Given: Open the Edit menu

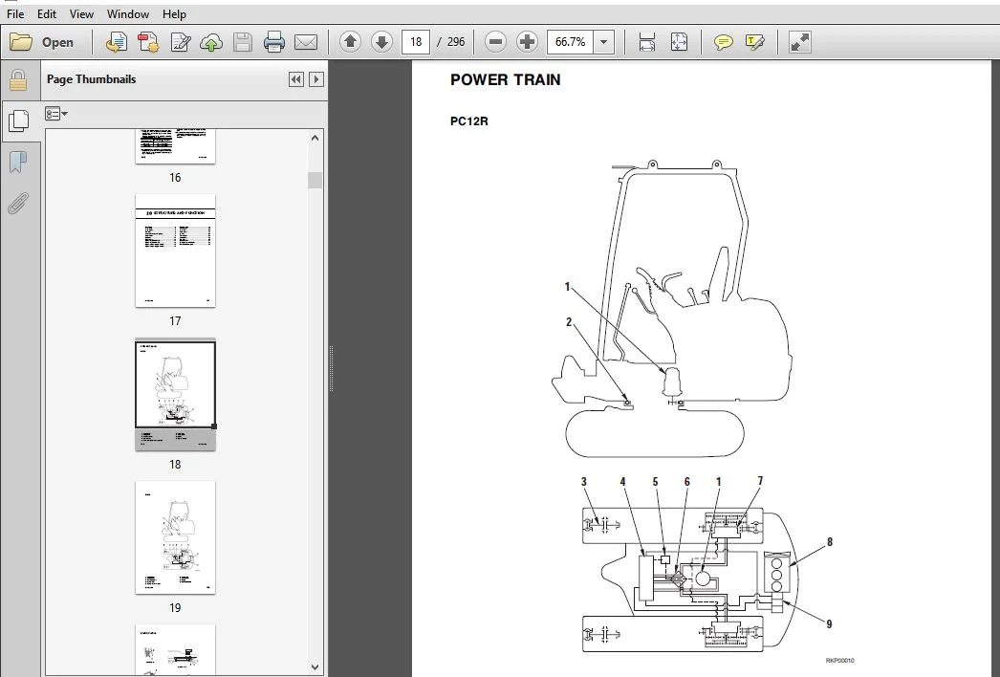Looking at the screenshot, I should point(47,14).
